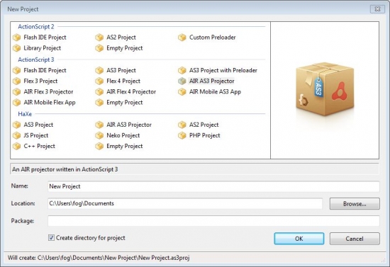Choose AS2 Project icon under ActionScript 2
The image size is (390, 267).
[99, 38]
